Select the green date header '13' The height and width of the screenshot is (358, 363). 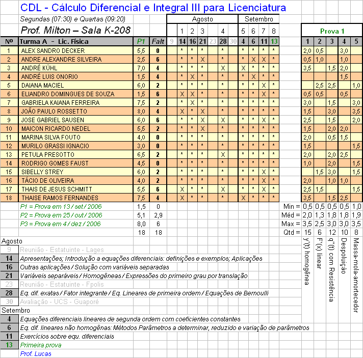(274, 42)
